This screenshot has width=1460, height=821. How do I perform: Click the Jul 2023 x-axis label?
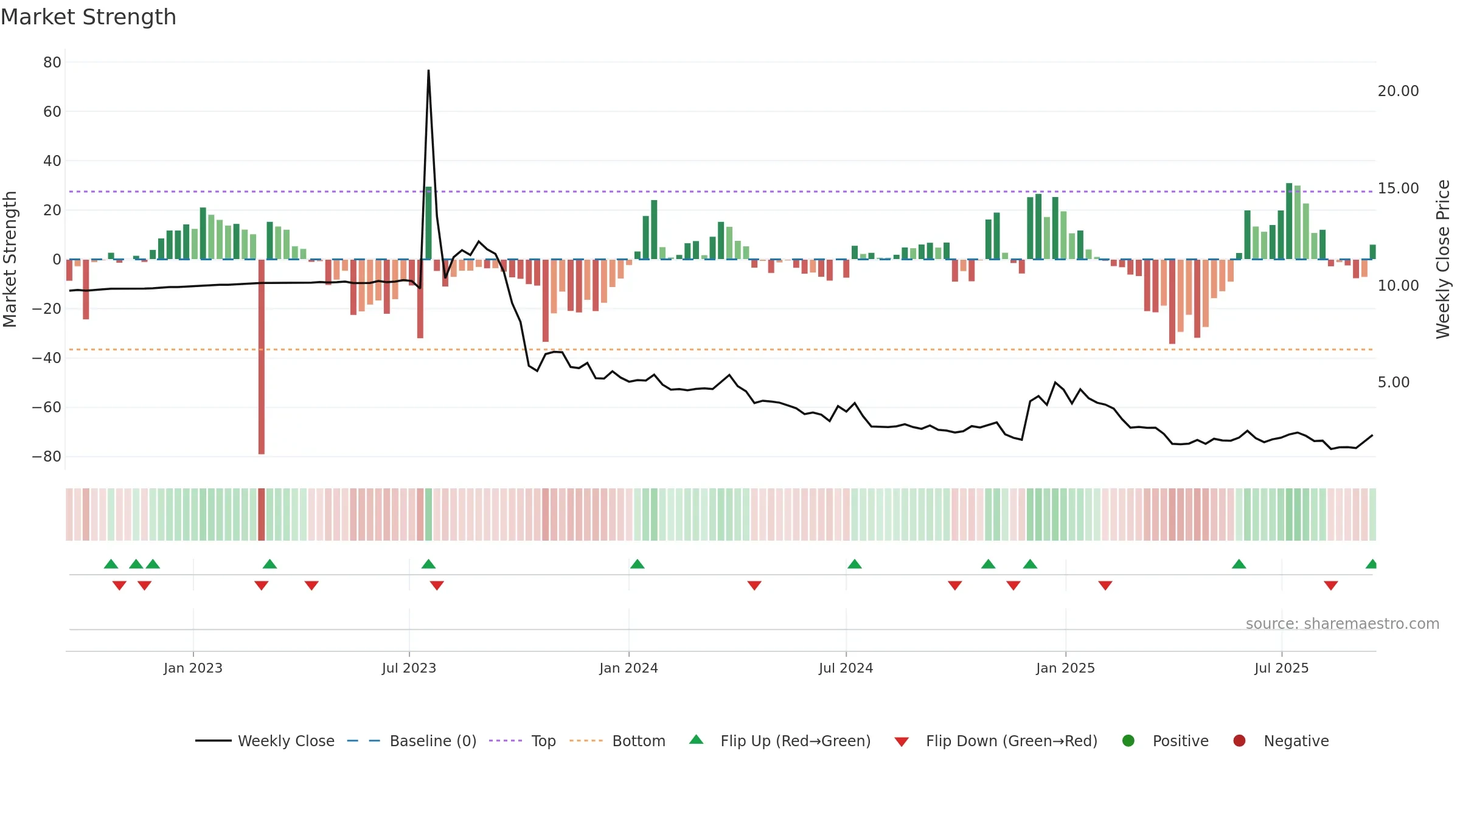pos(409,668)
